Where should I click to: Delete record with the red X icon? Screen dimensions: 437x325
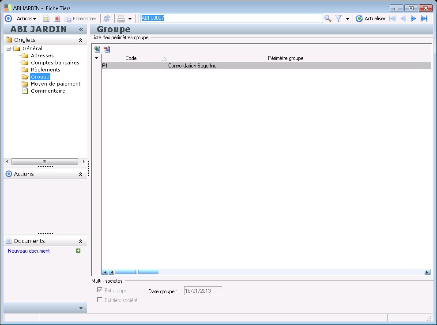[57, 19]
